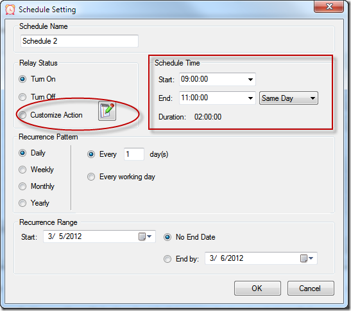Expand the End time dropdown arrow
This screenshot has width=351, height=311.
[250, 98]
